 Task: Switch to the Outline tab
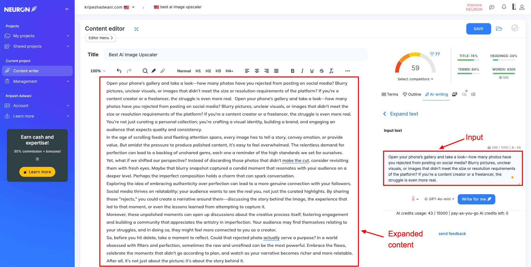(x=412, y=94)
